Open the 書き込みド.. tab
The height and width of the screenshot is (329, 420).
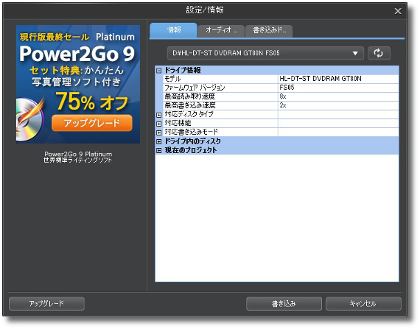tap(269, 30)
